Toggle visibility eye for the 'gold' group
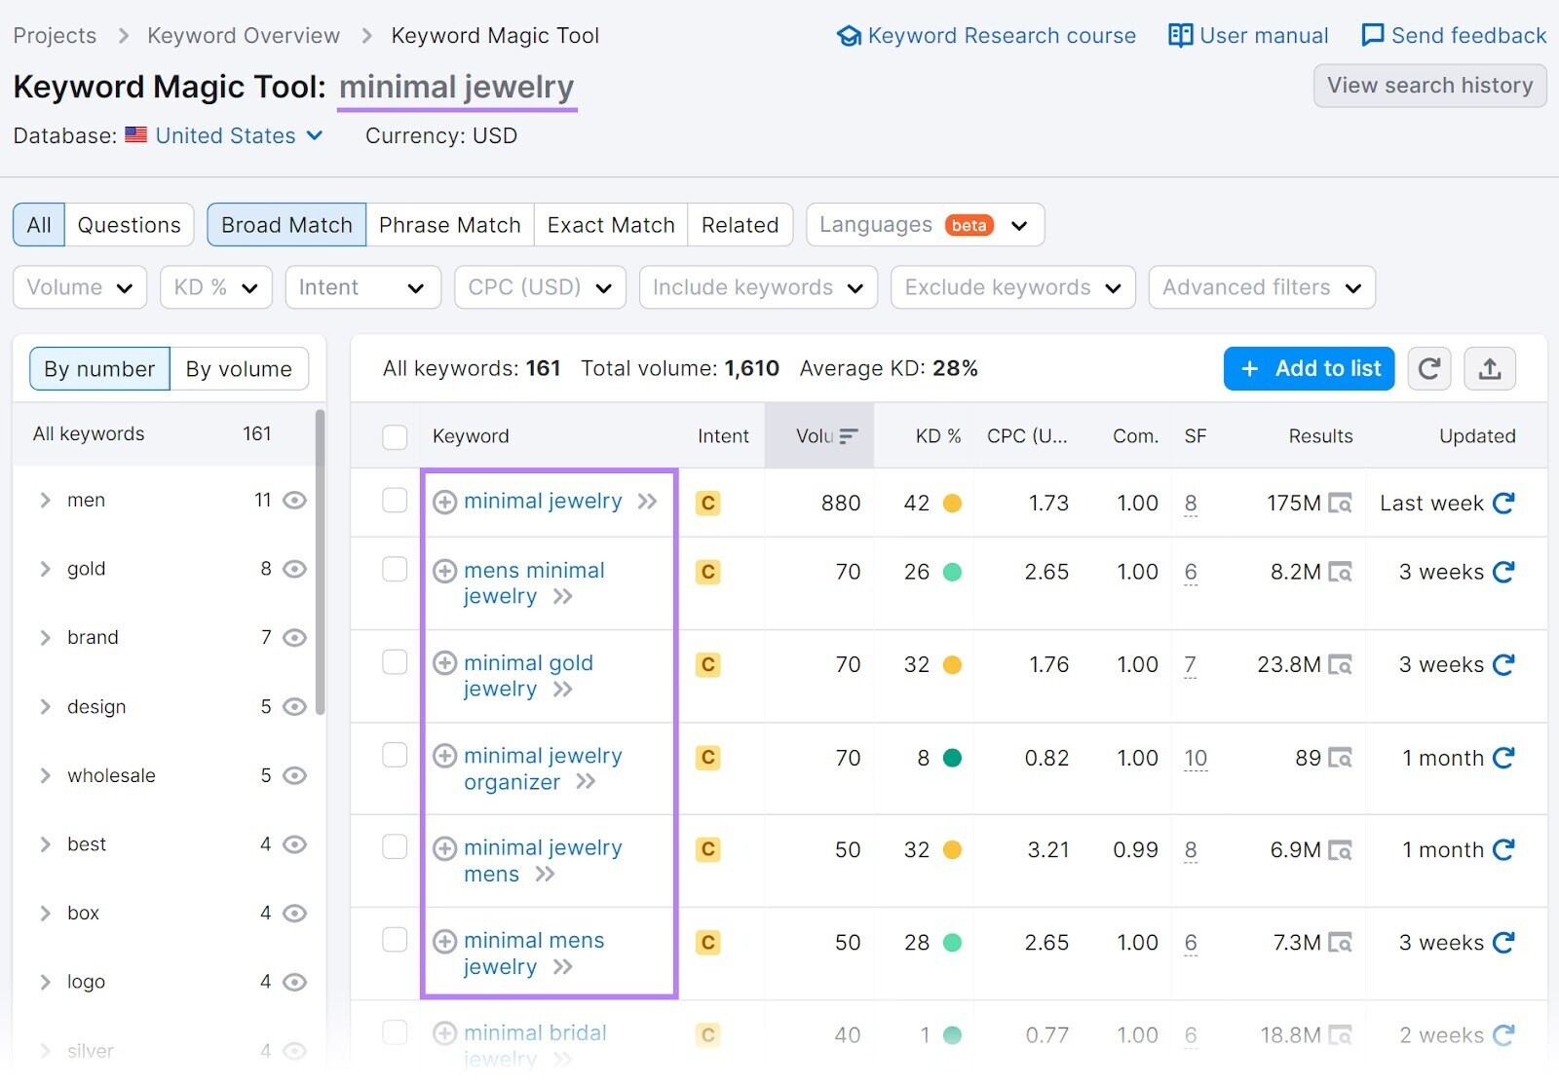Screen dimensions: 1559x1085 (x=294, y=569)
